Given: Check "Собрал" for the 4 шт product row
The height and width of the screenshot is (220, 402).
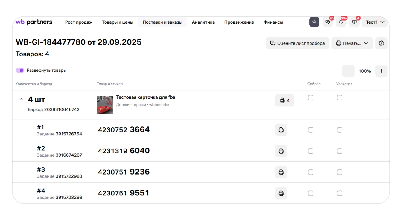Looking at the screenshot, I should click(x=311, y=98).
